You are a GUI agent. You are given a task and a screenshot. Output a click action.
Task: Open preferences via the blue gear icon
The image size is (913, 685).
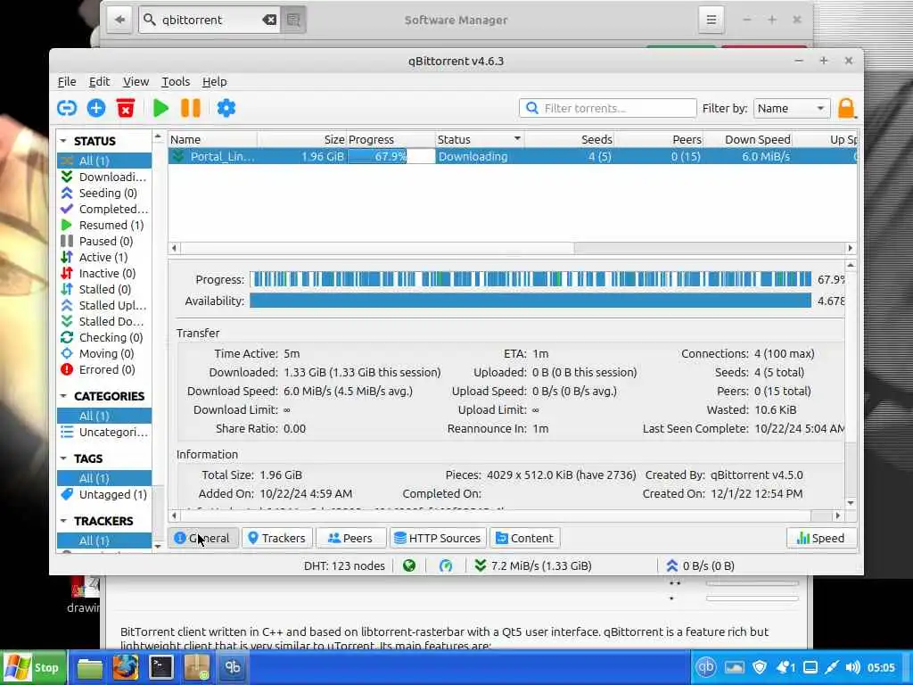point(226,108)
